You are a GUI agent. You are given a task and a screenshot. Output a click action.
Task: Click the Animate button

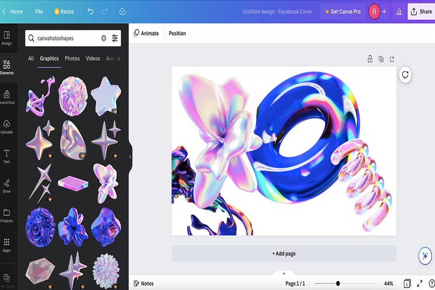(x=146, y=33)
